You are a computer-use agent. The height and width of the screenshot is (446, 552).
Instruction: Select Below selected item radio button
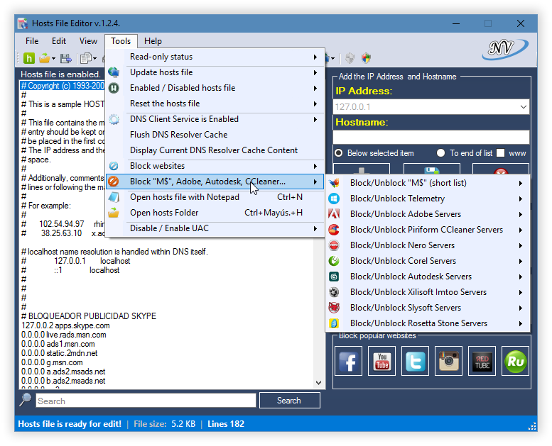pos(339,153)
